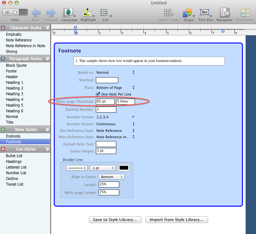The image size is (256, 234).
Task: Select the leftmost View mode segment
Action: (7, 12)
